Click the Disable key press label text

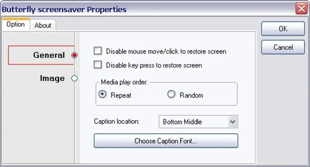pos(154,65)
